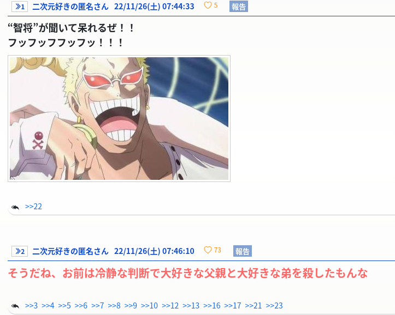Screen dimensions: 395x315
Task: Open the anime character image thumbnail
Action: click(x=119, y=118)
